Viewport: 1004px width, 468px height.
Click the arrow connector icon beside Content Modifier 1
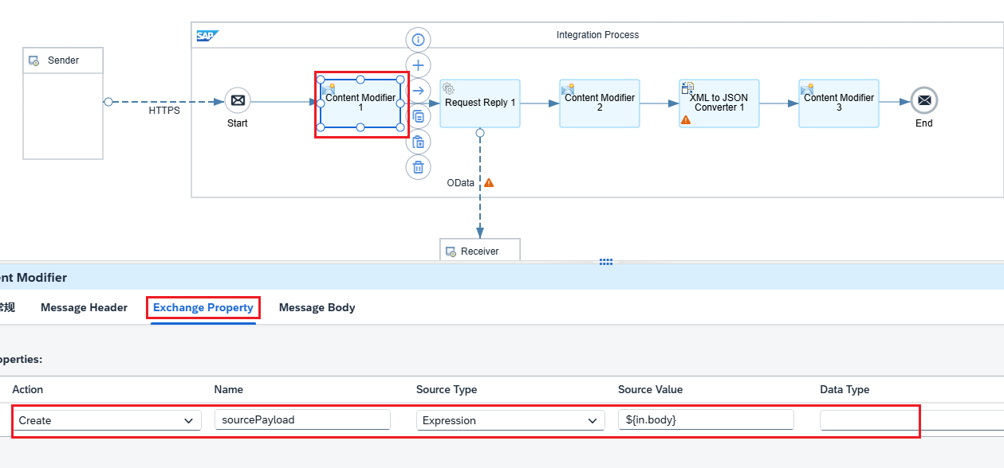[418, 90]
